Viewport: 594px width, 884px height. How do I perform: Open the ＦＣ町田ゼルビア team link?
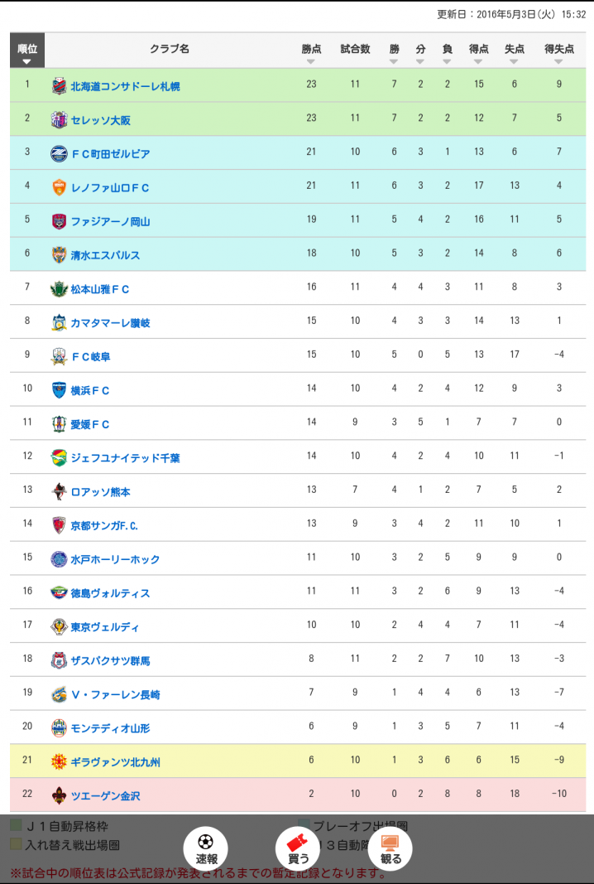coord(110,153)
